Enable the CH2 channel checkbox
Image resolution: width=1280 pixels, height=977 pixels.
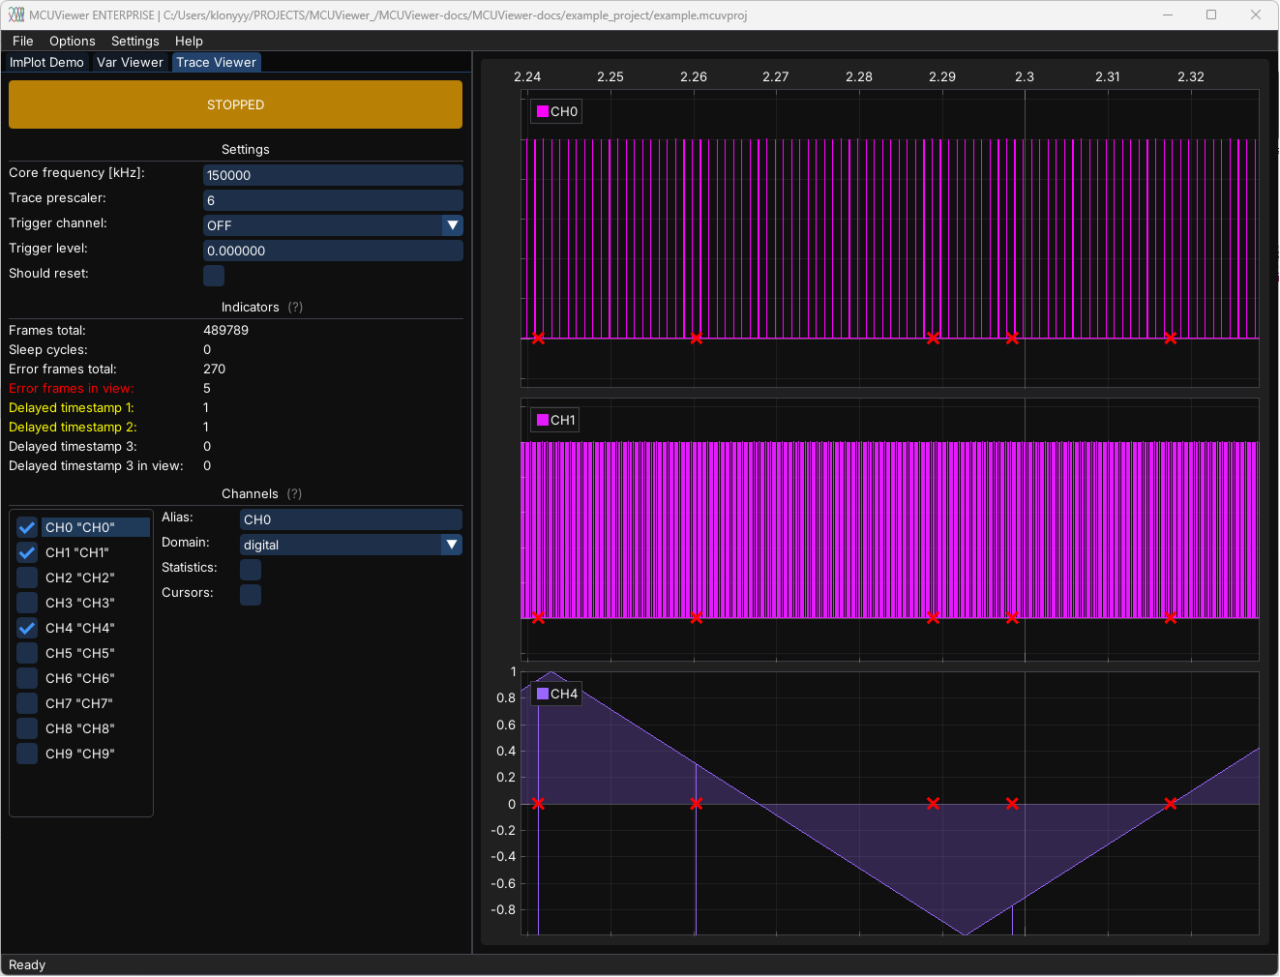(27, 578)
